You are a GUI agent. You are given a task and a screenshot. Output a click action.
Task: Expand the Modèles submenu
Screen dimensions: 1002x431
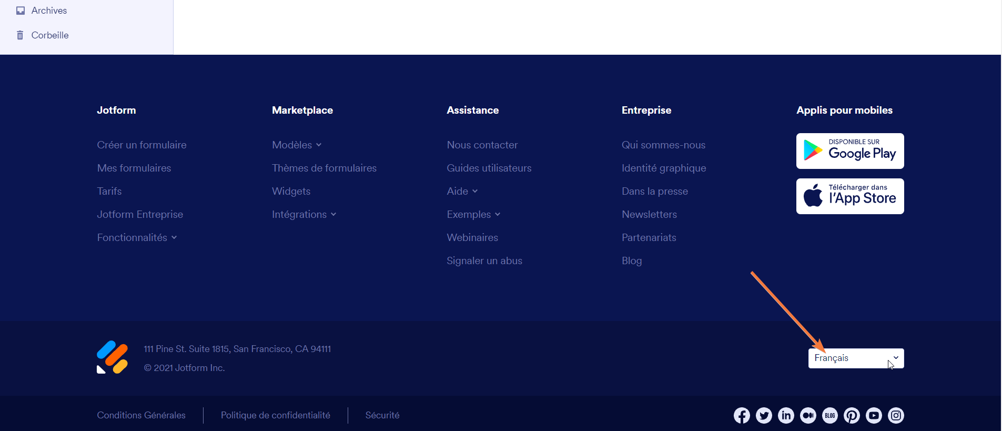pyautogui.click(x=297, y=145)
